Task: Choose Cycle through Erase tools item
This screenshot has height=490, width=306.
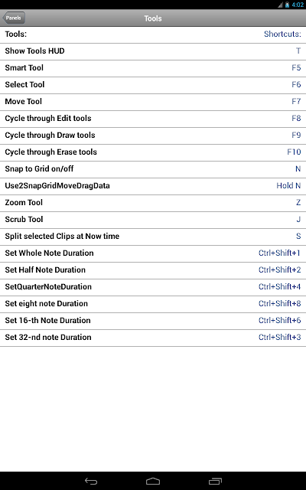Action: pos(153,153)
